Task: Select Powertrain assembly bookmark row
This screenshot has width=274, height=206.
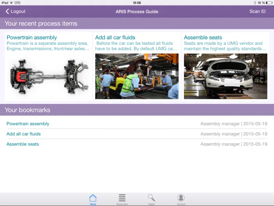Action: point(137,124)
